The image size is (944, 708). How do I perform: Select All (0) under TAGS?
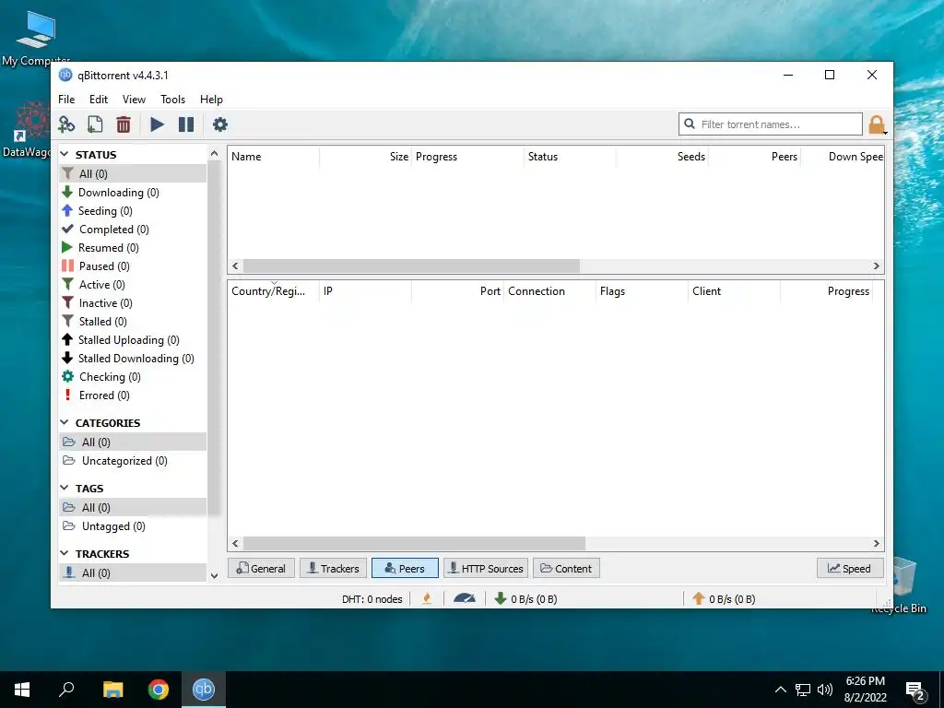tap(133, 508)
